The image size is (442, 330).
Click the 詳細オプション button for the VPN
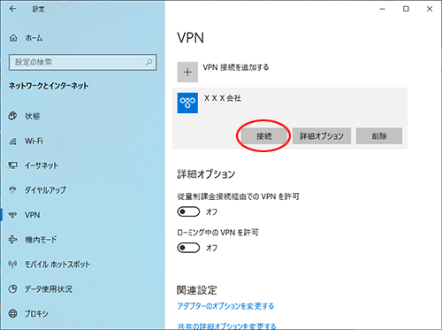[x=322, y=136]
